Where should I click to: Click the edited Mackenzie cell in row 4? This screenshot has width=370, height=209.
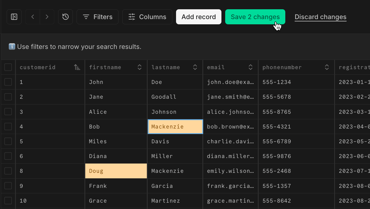pos(175,126)
